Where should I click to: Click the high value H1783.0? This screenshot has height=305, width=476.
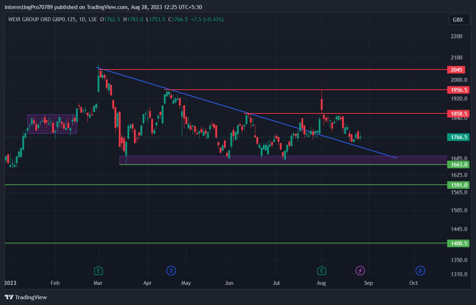(133, 19)
